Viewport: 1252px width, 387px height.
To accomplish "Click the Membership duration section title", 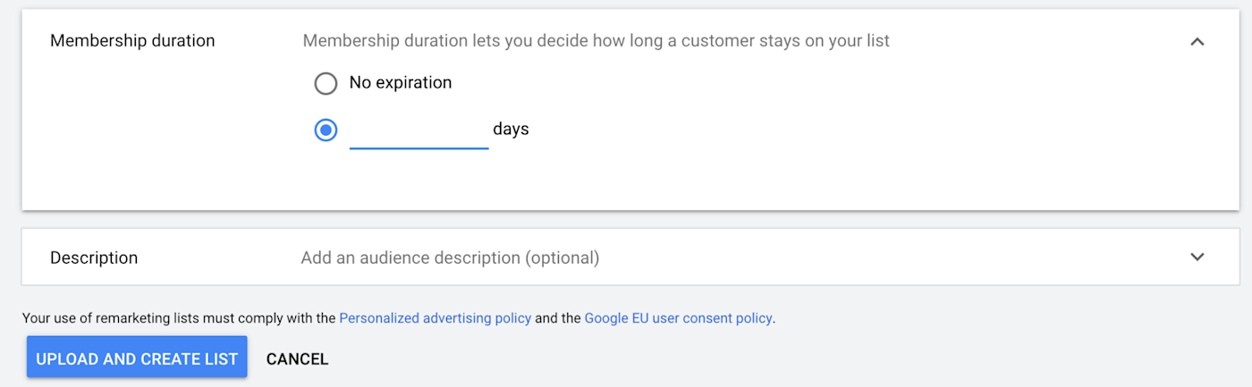I will 132,41.
